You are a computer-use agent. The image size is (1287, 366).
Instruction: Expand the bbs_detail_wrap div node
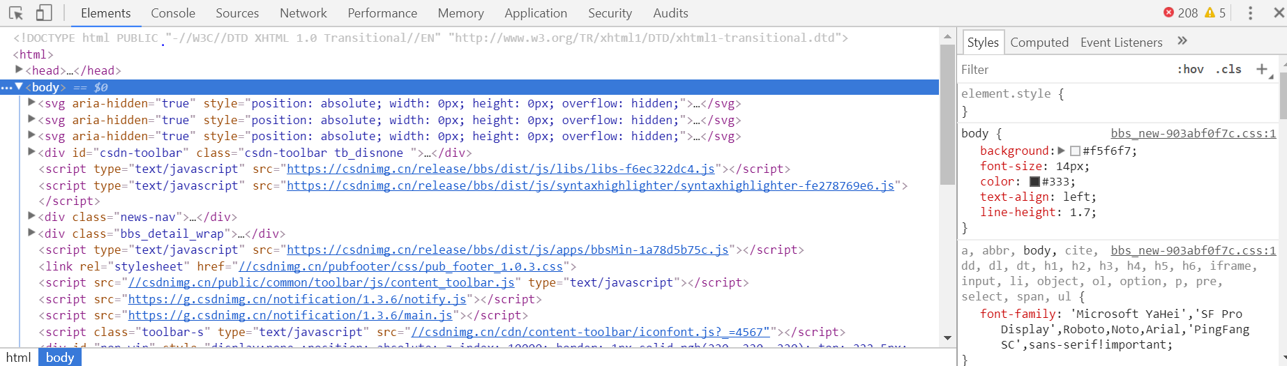click(x=31, y=233)
